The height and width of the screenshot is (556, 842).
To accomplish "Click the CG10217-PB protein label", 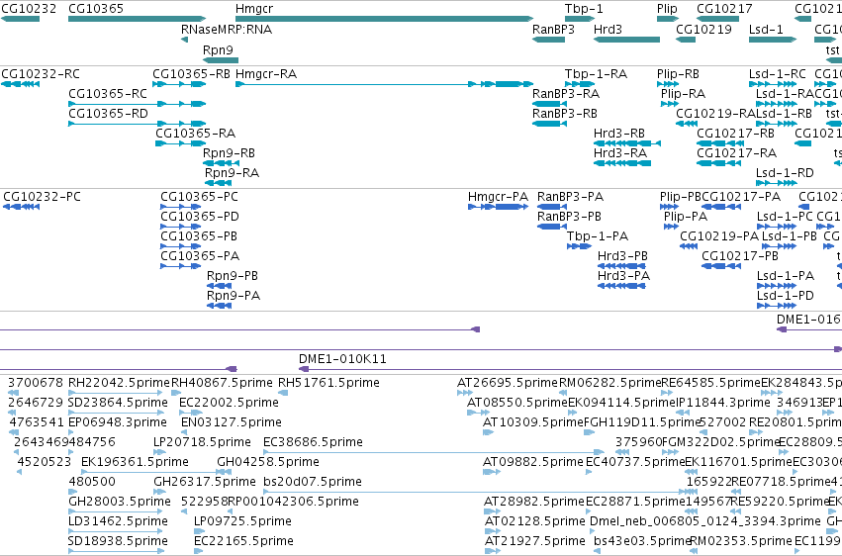I will 740,256.
